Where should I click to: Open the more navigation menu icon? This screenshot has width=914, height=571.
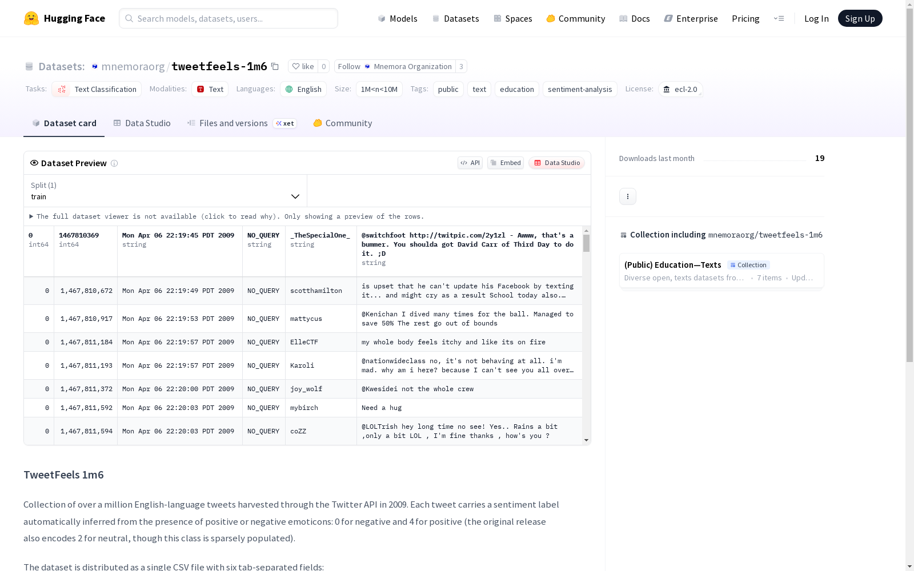779,18
